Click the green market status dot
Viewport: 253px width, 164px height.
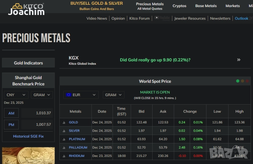(238, 81)
